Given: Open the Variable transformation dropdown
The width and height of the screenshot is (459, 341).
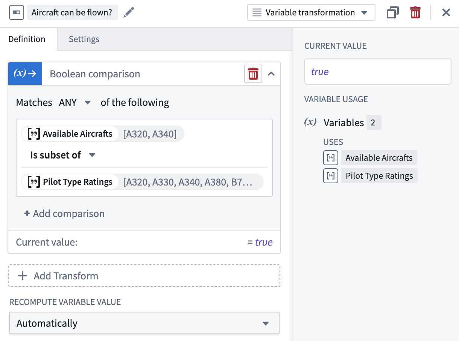Looking at the screenshot, I should coord(311,12).
